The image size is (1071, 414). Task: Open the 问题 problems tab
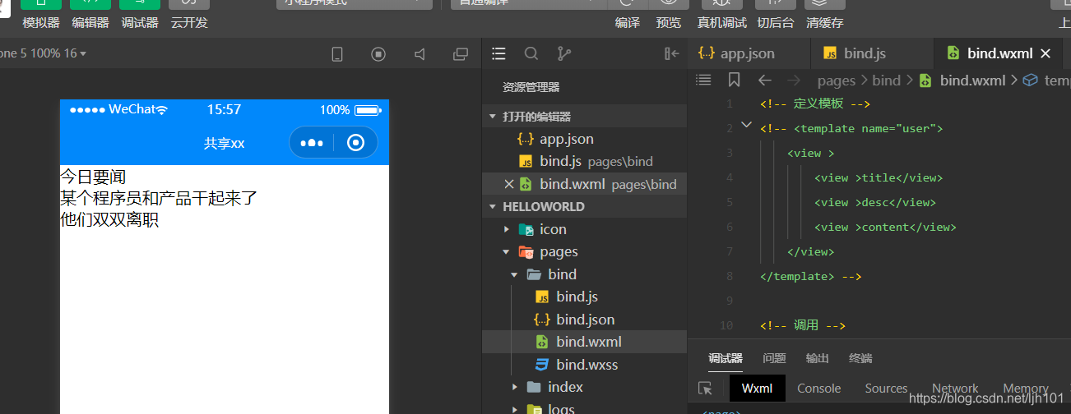click(774, 358)
